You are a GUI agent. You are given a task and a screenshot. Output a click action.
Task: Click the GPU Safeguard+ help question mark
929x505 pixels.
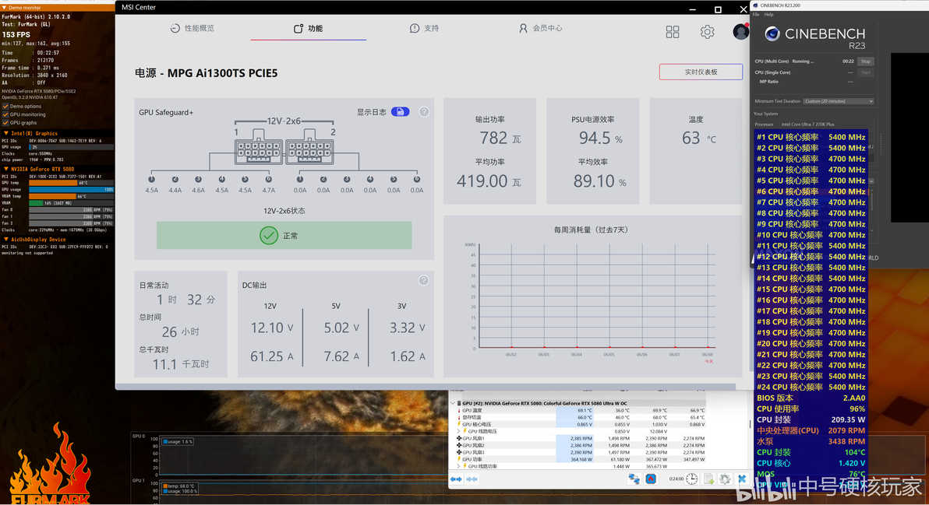(424, 112)
